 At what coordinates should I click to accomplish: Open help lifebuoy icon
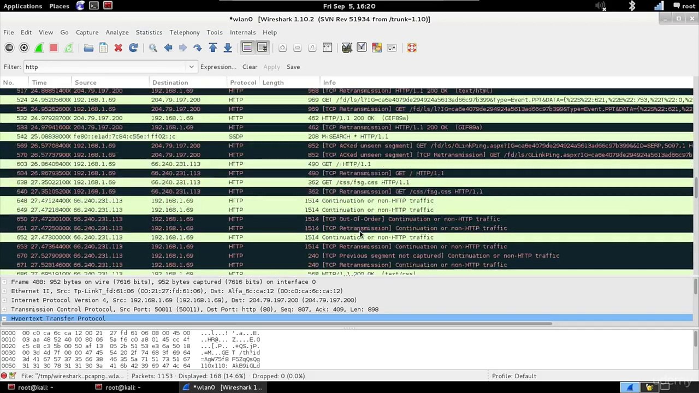(412, 48)
